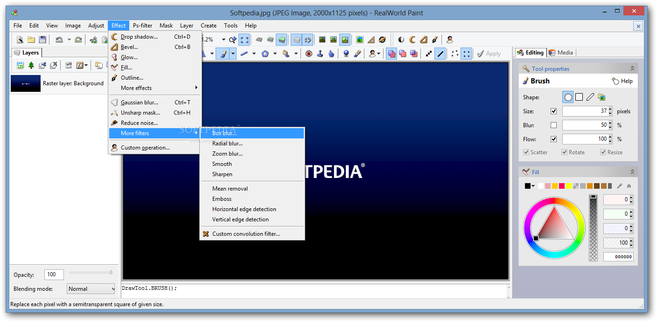Click the Zoom in magnifier icon
Screen dimensions: 657x322
tap(232, 40)
